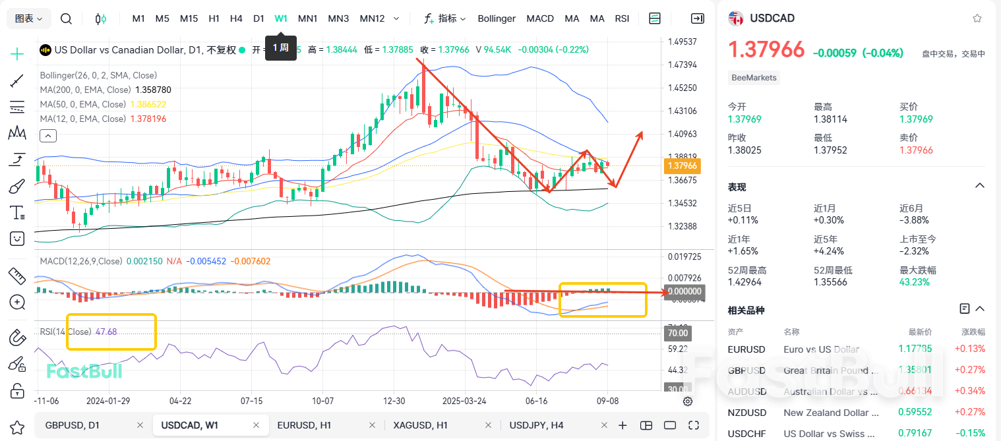Open the symbol search magnifier
Screen dimensions: 1001x441
click(x=66, y=18)
